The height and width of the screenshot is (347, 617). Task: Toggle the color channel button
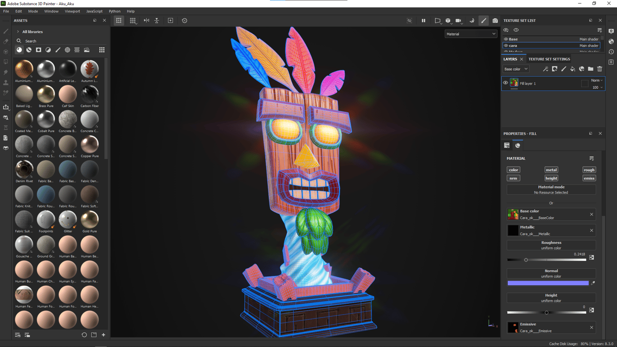tap(513, 170)
